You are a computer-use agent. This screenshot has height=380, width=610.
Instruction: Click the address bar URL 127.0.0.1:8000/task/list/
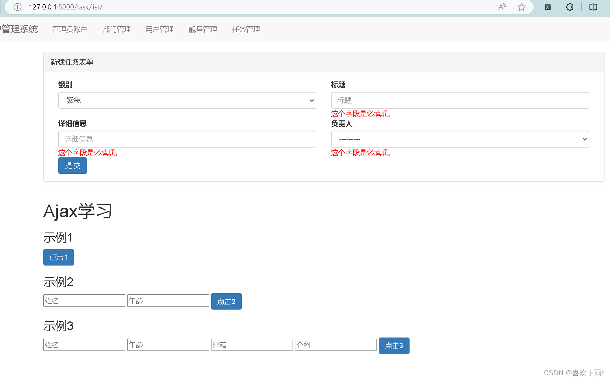65,7
